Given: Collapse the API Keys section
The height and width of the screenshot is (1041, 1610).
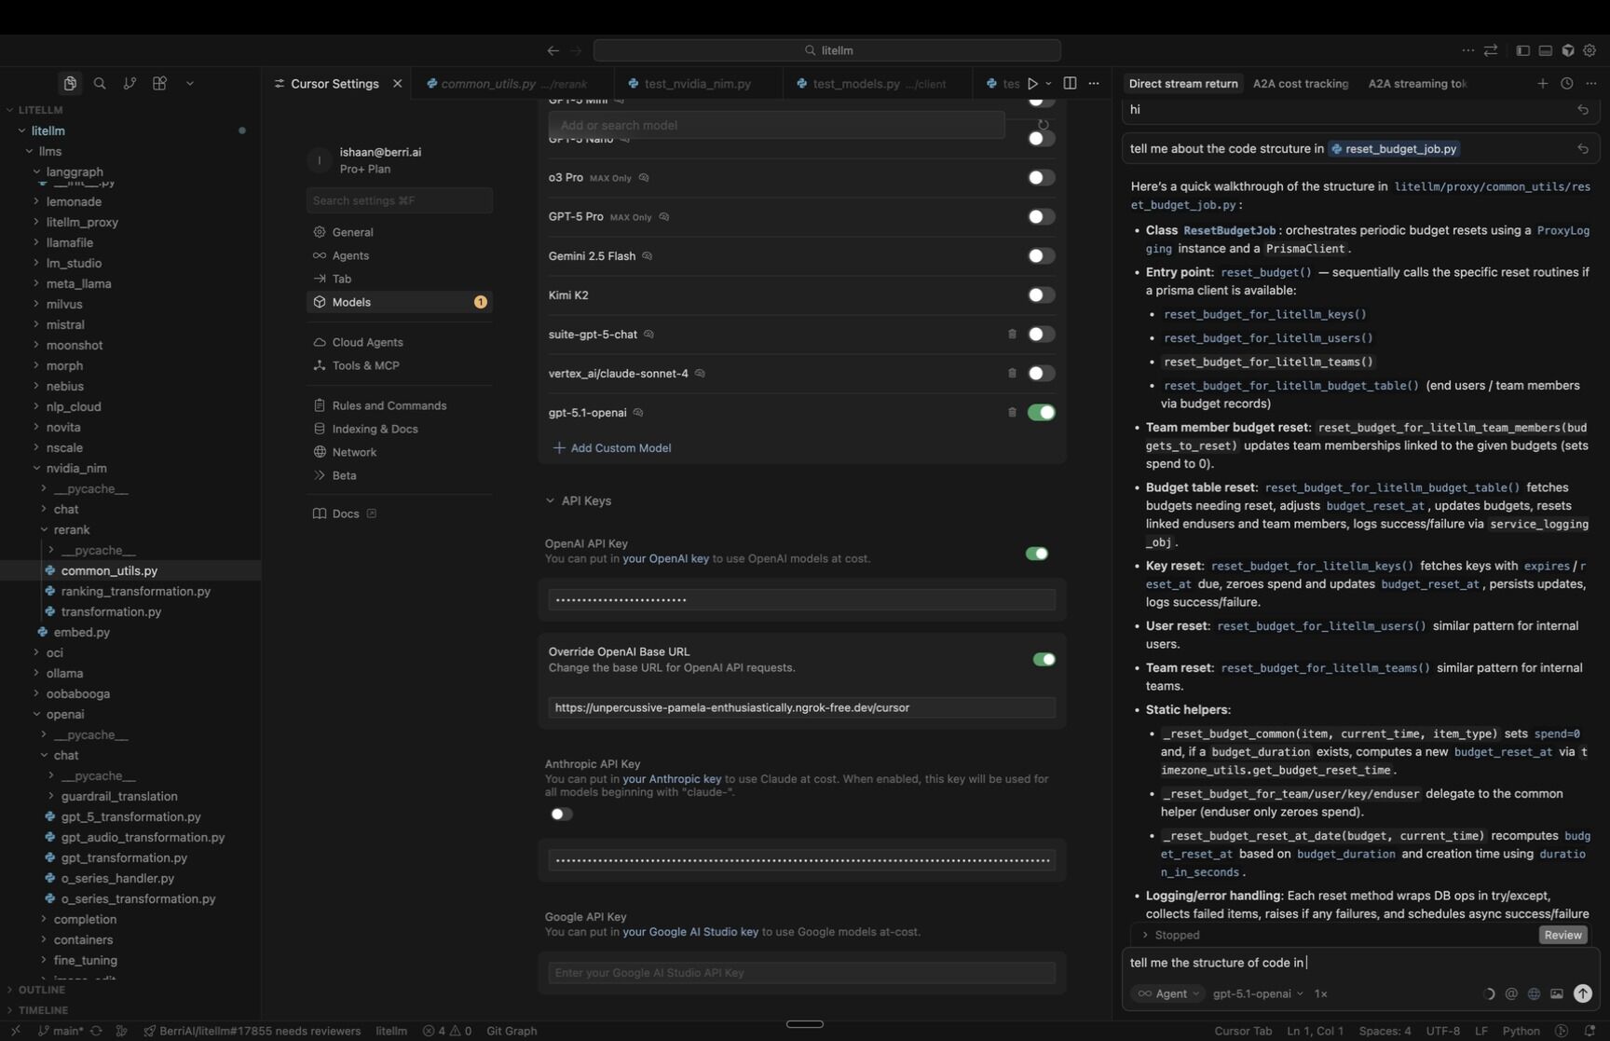Looking at the screenshot, I should tap(579, 501).
